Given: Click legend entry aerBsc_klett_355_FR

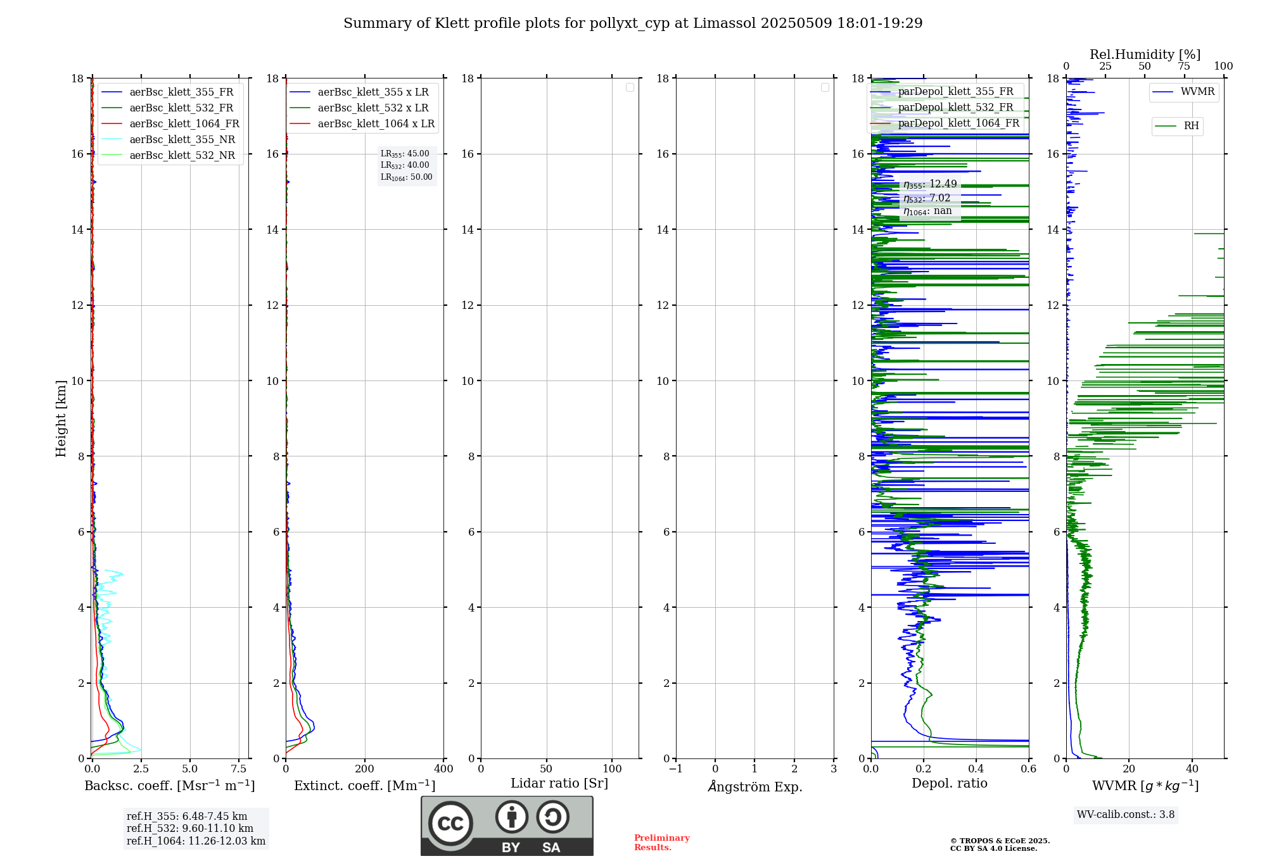Looking at the screenshot, I should point(167,92).
